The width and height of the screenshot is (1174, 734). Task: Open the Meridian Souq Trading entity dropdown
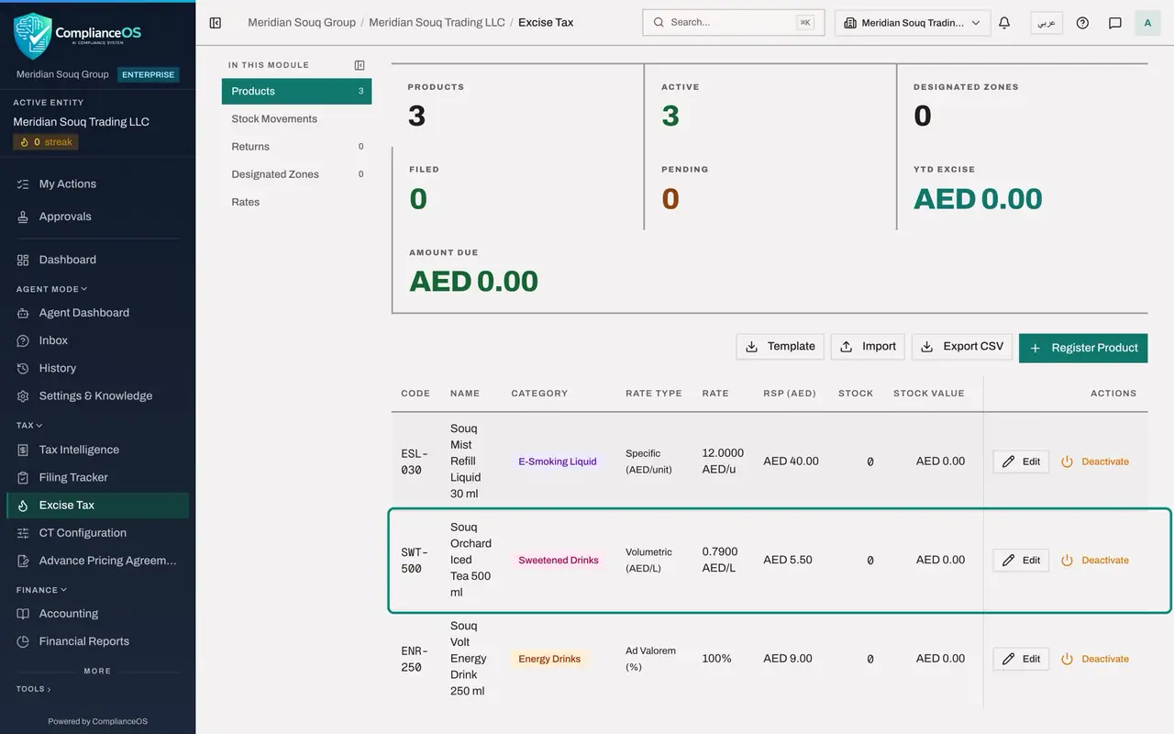coord(913,23)
